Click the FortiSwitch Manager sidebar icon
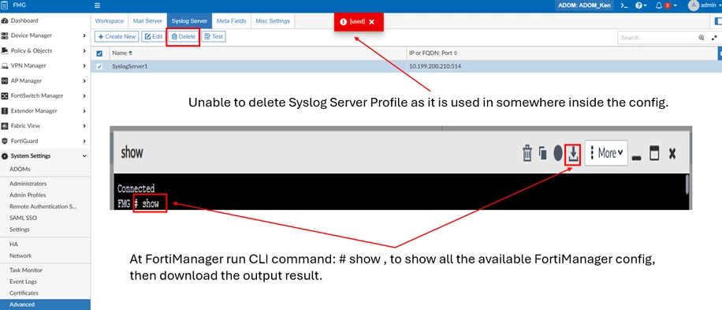The height and width of the screenshot is (310, 722). click(5, 95)
